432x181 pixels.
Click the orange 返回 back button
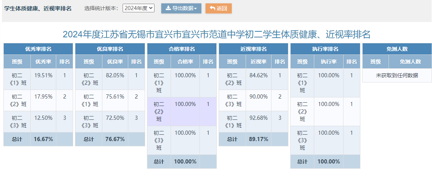219,8
